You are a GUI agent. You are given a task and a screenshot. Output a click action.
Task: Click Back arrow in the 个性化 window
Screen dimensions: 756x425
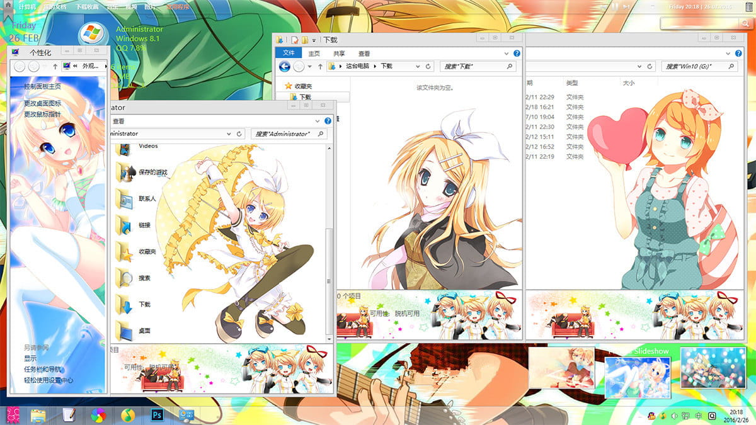pos(20,65)
